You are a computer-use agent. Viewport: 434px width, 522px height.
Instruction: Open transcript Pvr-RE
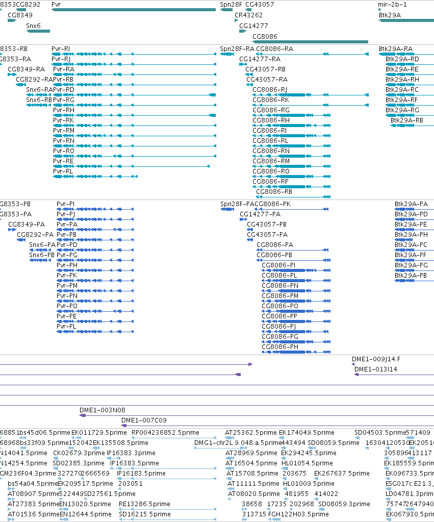64,161
